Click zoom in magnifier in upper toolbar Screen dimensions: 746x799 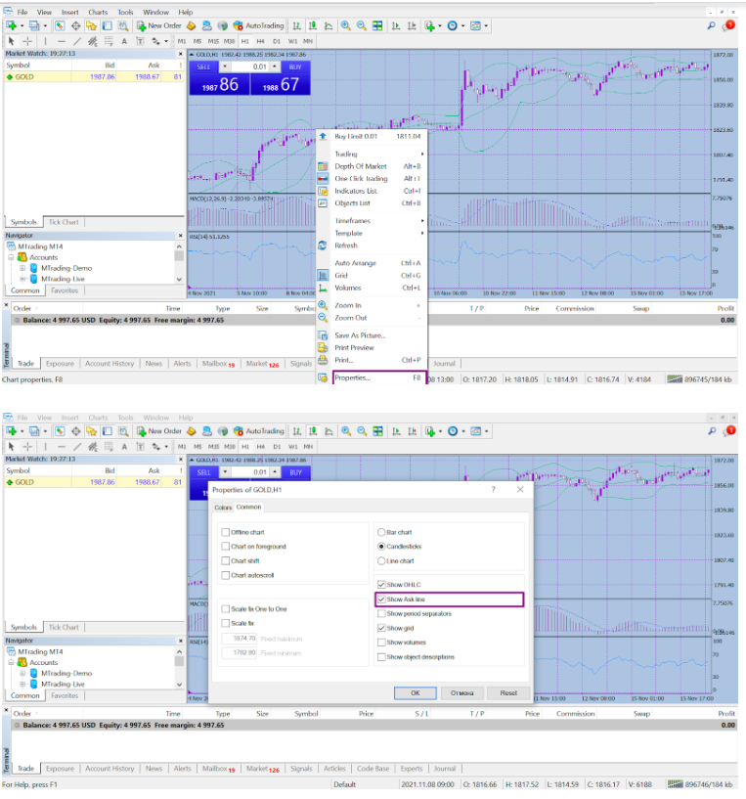coord(345,25)
